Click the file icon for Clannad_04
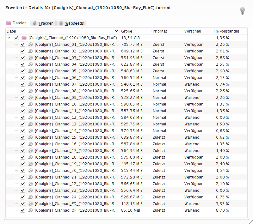The width and height of the screenshot is (253, 224). [30, 64]
